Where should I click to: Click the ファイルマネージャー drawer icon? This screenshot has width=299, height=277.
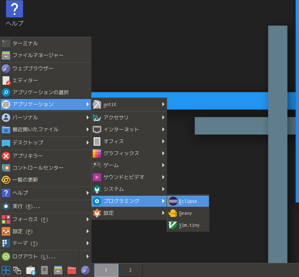(x=6, y=55)
